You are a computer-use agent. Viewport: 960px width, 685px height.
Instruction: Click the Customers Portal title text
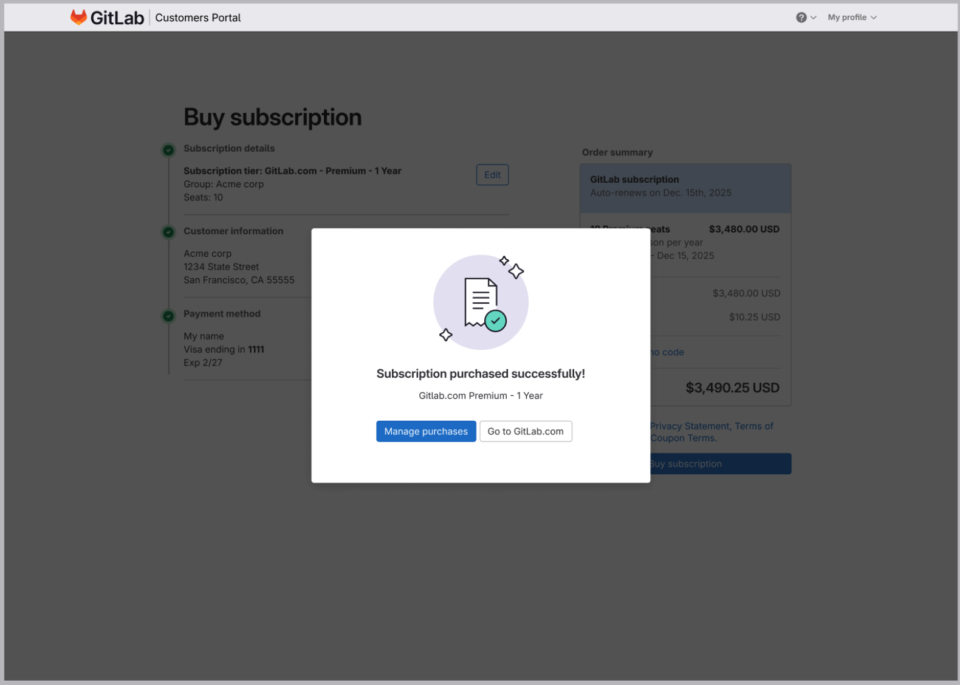click(x=198, y=18)
